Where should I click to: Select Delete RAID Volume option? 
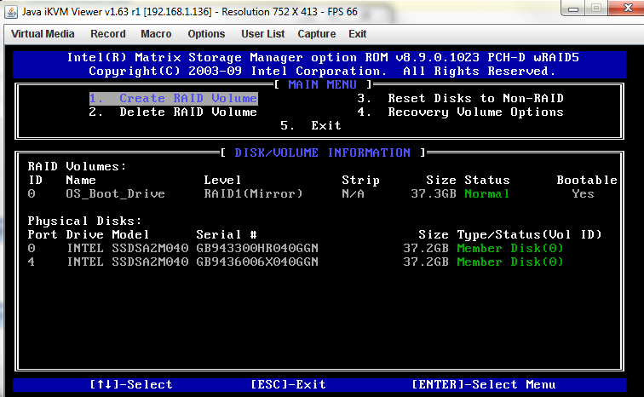point(173,112)
